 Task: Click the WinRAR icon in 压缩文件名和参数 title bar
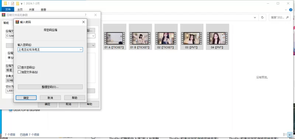[x=3, y=15]
